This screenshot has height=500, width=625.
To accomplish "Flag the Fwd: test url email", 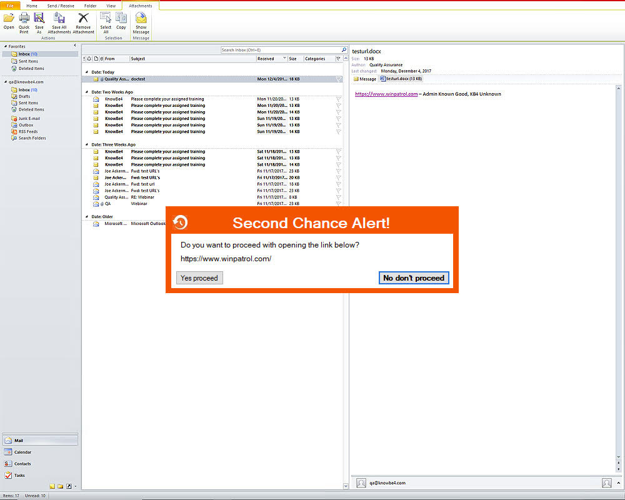I will tap(338, 184).
